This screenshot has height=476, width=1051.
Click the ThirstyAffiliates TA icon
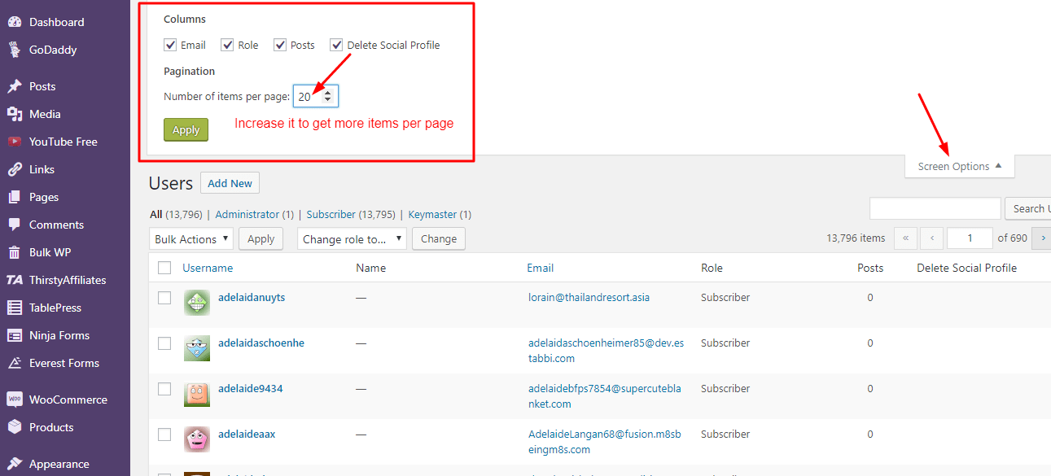(15, 280)
